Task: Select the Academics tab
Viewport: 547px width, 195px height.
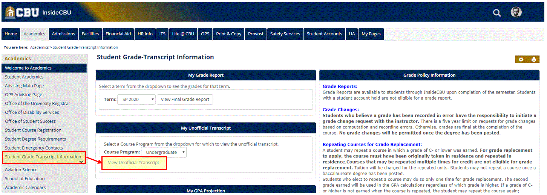Action: tap(34, 34)
